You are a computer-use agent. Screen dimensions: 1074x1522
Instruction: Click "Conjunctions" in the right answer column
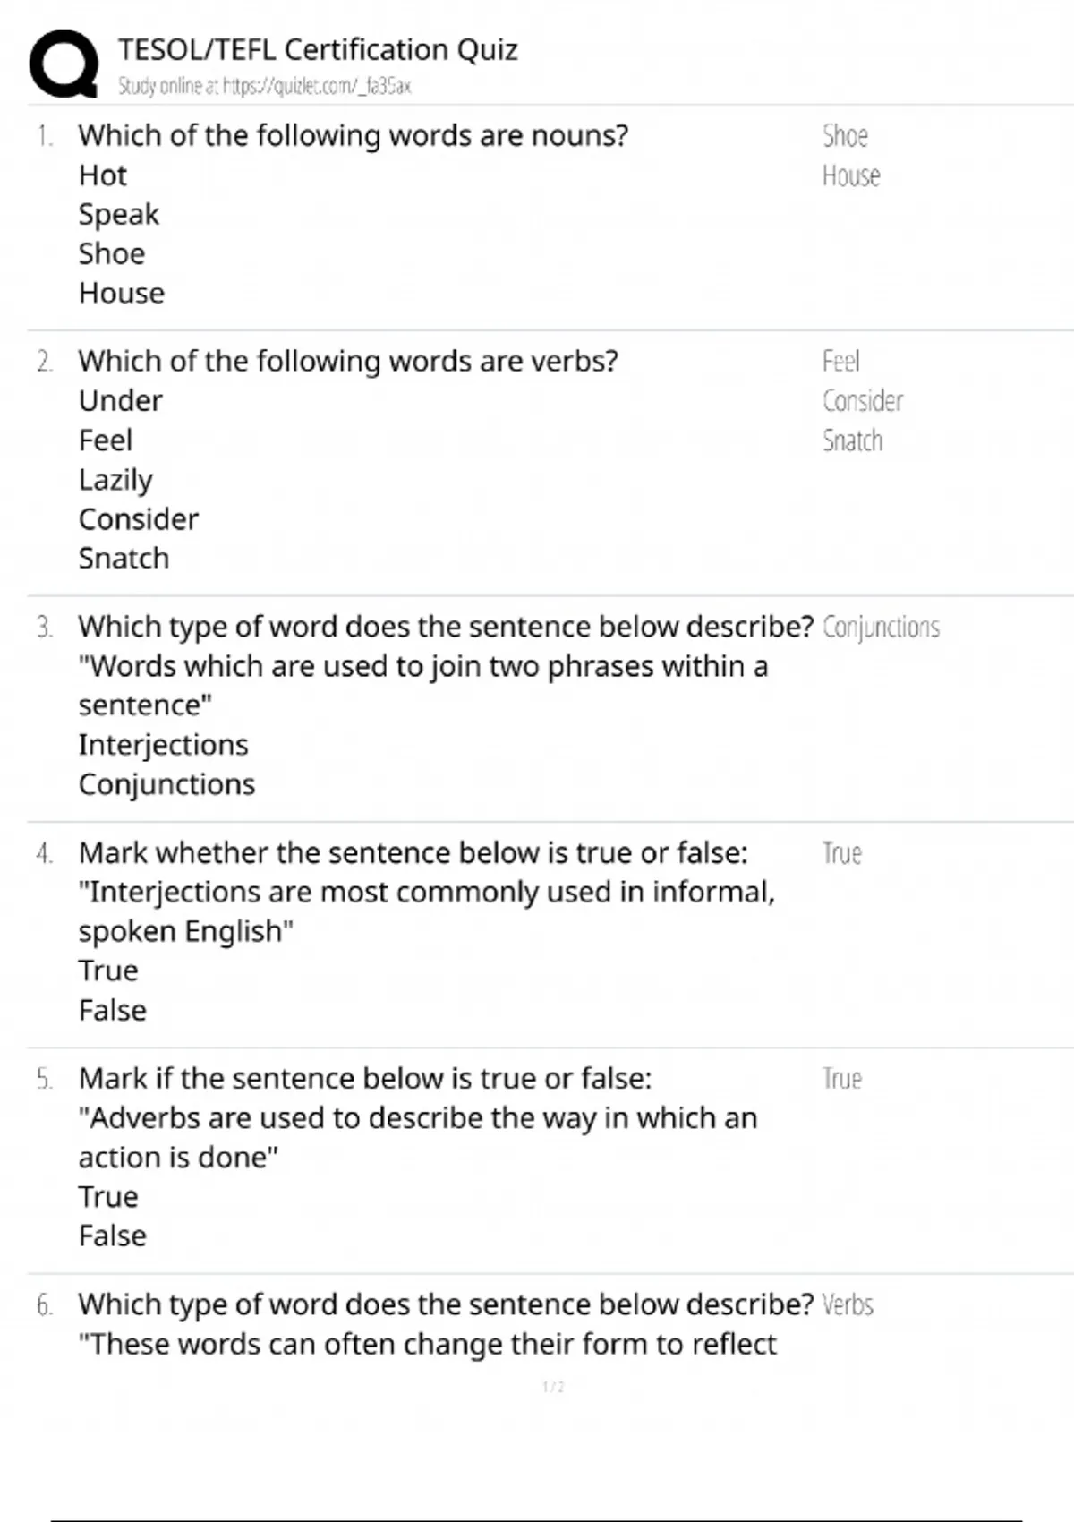(x=881, y=628)
